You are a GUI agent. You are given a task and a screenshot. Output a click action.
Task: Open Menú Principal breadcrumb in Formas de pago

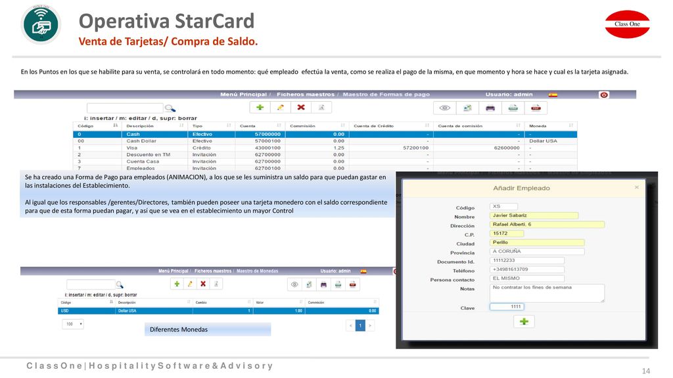pos(243,94)
